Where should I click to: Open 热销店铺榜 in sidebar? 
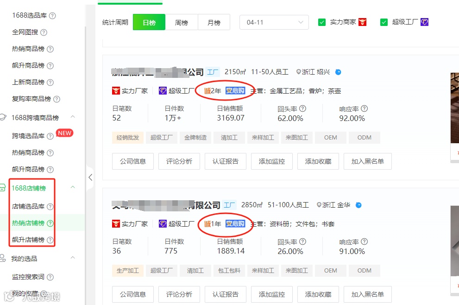pyautogui.click(x=28, y=223)
